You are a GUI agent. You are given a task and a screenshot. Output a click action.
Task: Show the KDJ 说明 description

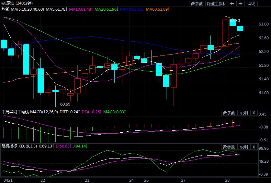pyautogui.click(x=243, y=147)
